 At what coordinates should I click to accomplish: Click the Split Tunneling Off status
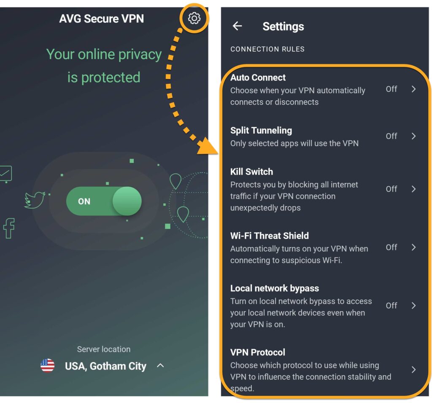click(391, 136)
